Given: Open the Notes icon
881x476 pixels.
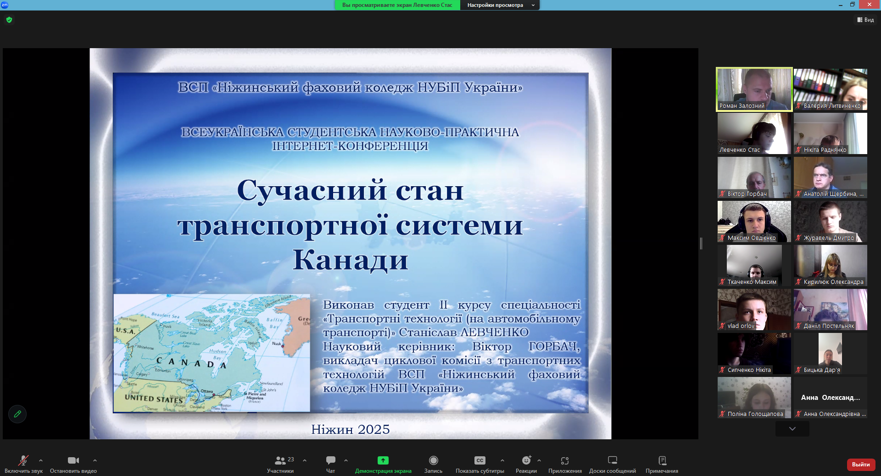Looking at the screenshot, I should coord(662,460).
